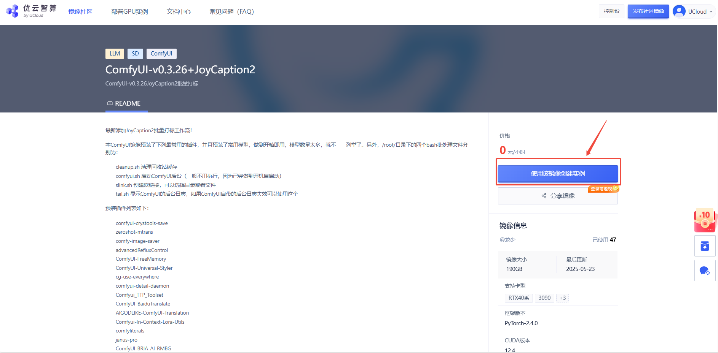Open the UCloud user avatar icon
This screenshot has height=353, width=718.
pyautogui.click(x=679, y=11)
